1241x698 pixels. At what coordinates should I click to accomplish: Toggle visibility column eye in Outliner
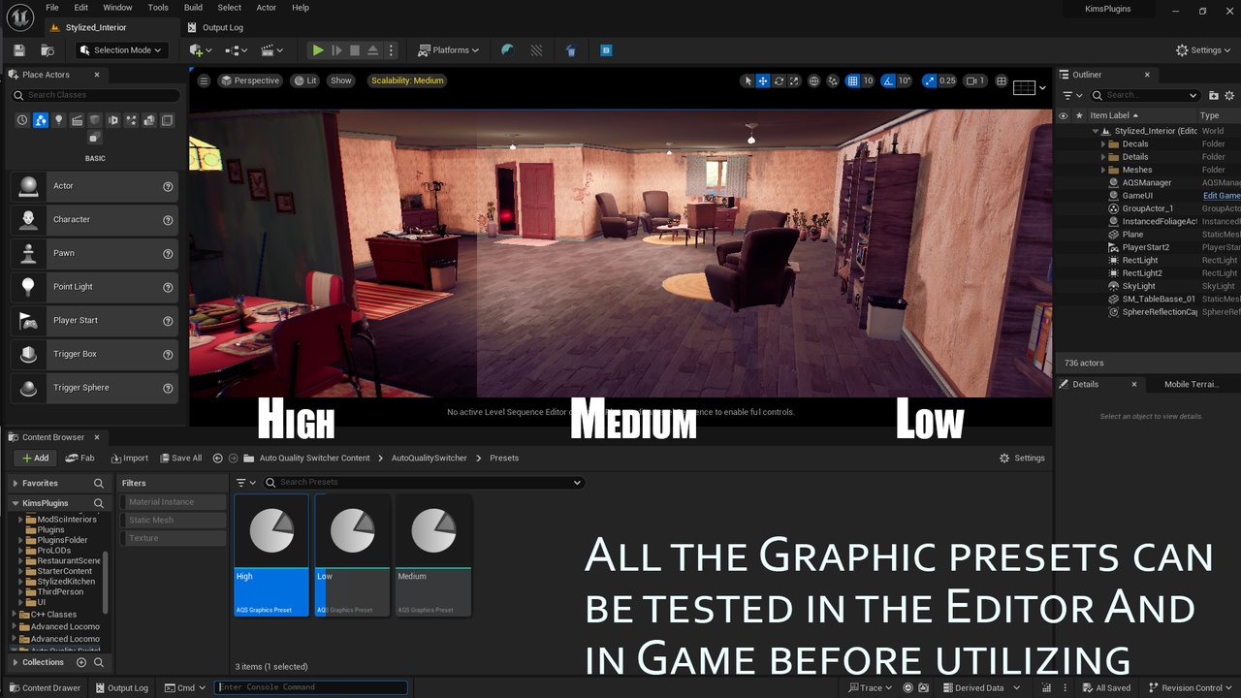coord(1063,115)
